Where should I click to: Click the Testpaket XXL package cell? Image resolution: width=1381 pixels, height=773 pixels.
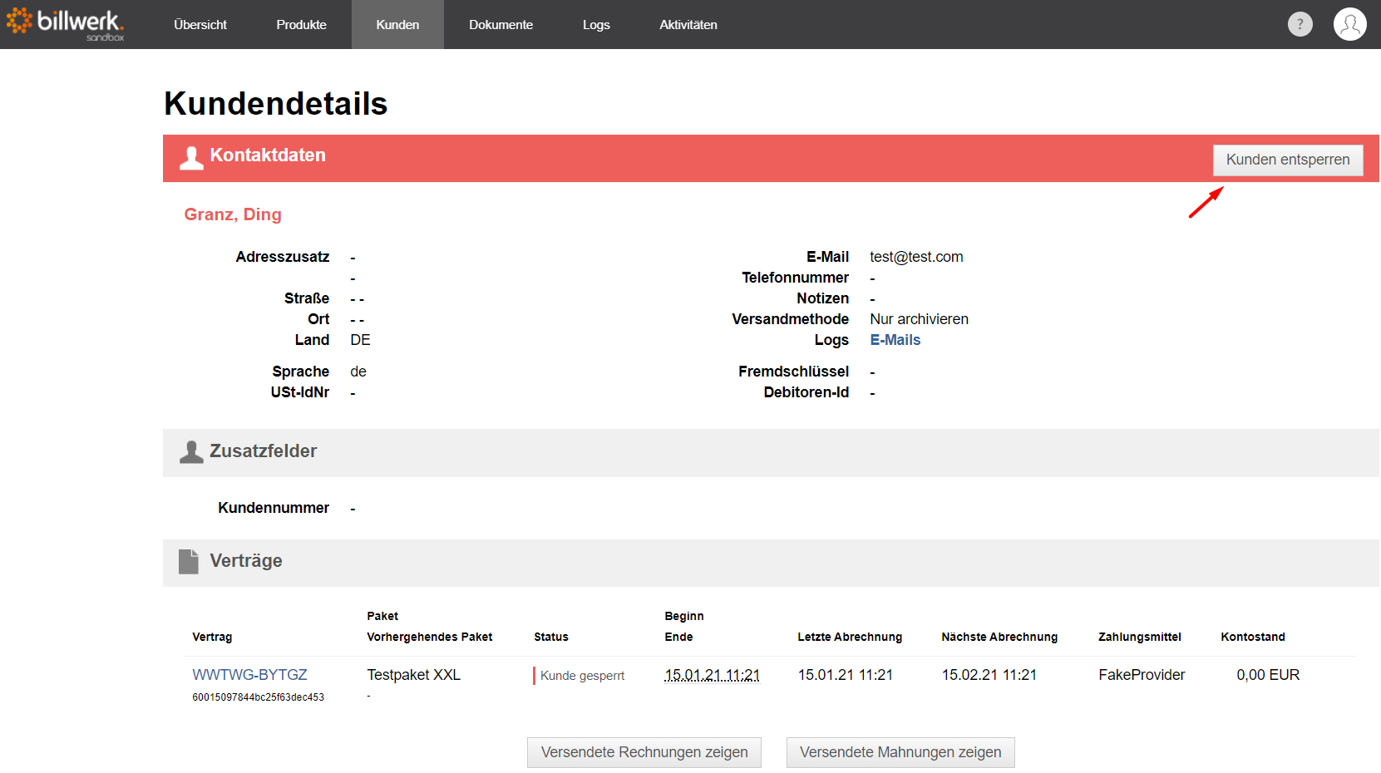413,675
